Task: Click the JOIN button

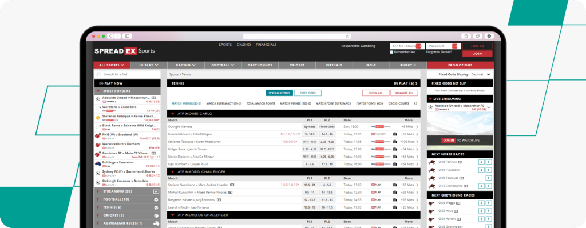Action: [x=477, y=54]
